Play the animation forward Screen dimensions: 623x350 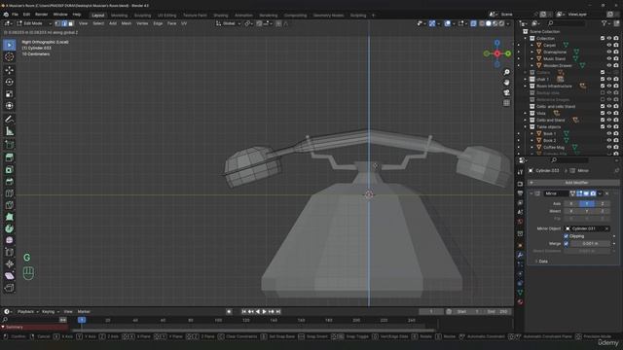click(x=265, y=311)
